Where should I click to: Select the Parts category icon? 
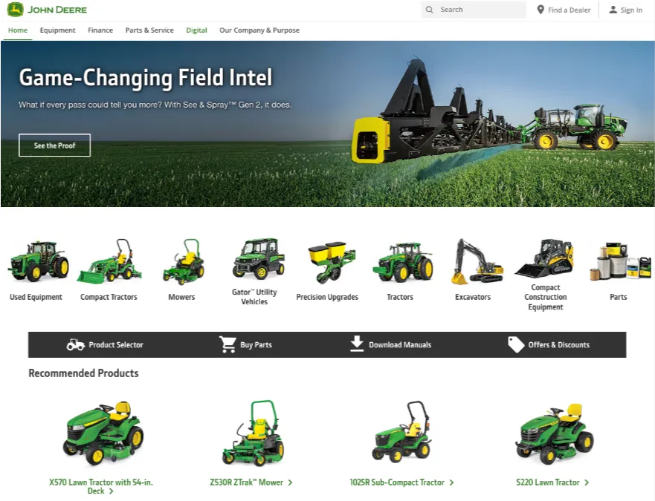pos(618,261)
